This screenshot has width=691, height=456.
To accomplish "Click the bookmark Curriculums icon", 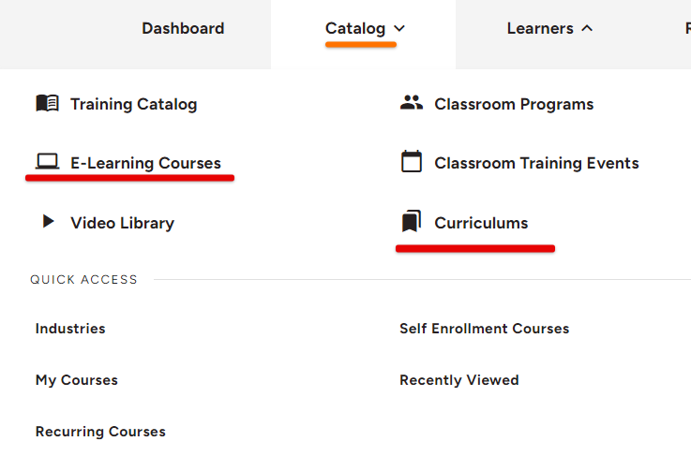I will (412, 223).
